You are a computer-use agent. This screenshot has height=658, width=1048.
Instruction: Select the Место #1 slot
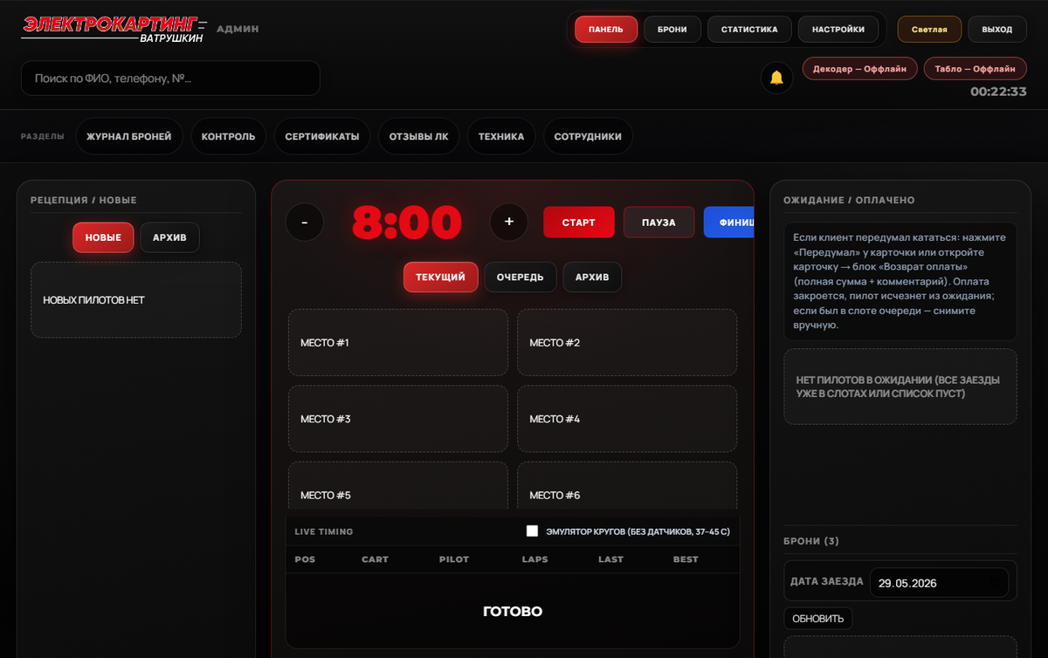[398, 343]
